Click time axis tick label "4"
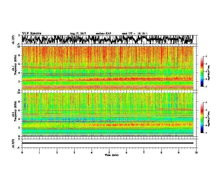 [92, 153]
